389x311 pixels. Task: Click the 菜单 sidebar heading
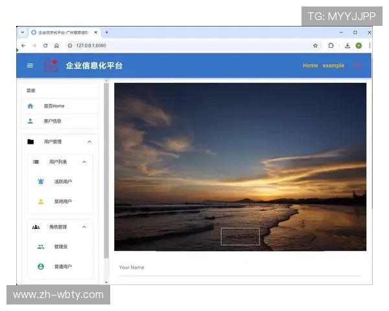(31, 91)
